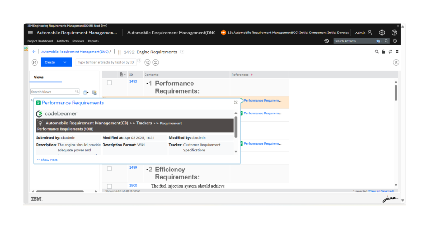Click the popup vertical scrollbar thumb
The height and width of the screenshot is (231, 429).
point(236,127)
